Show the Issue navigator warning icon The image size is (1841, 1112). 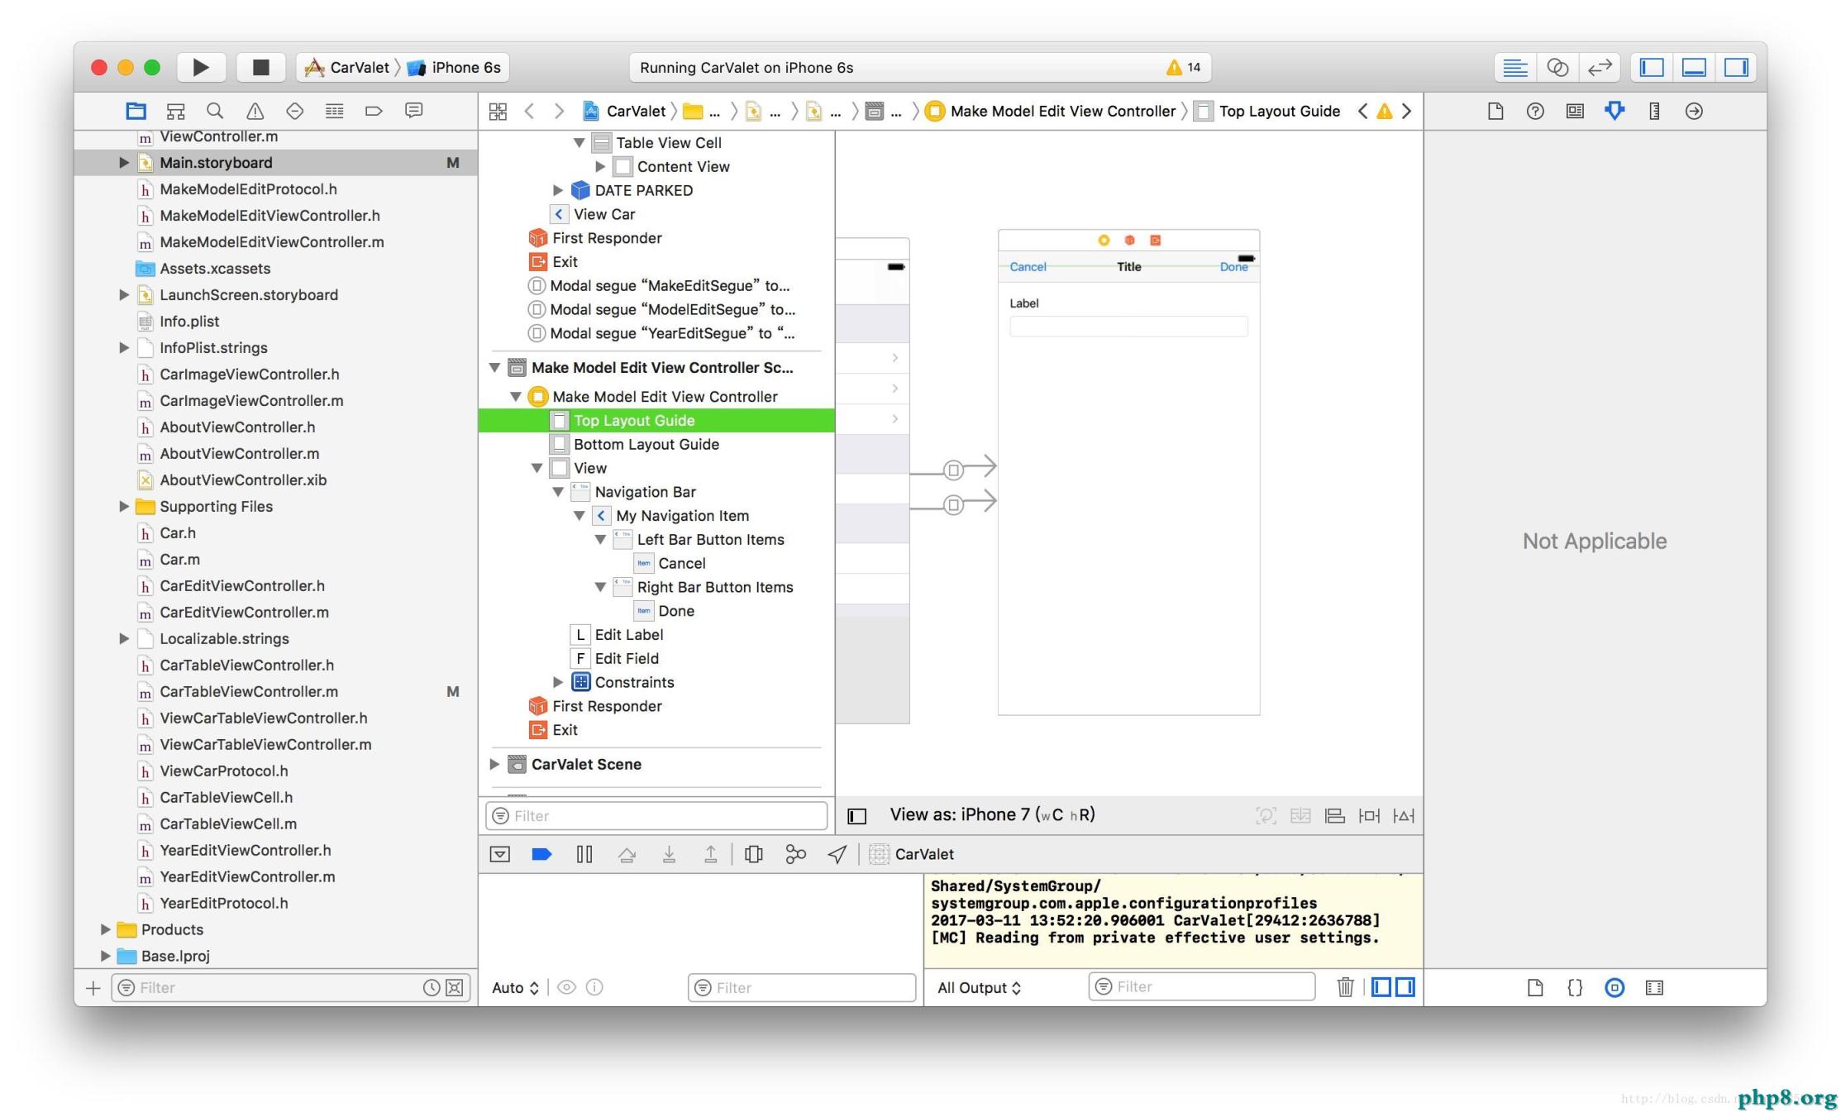point(255,111)
